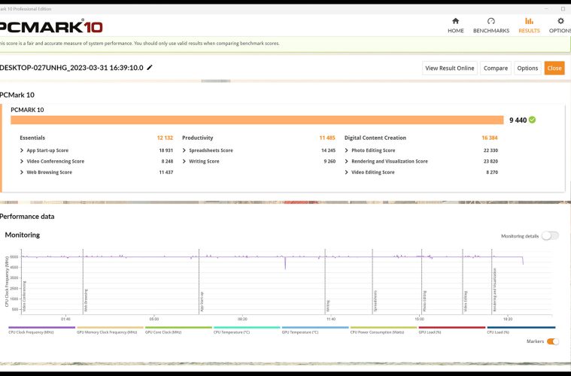
Task: Click the App Start-up marker in chart
Action: point(202,302)
